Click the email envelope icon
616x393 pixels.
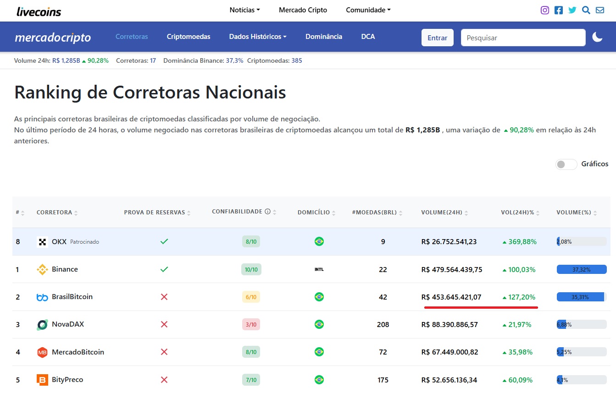pyautogui.click(x=600, y=10)
